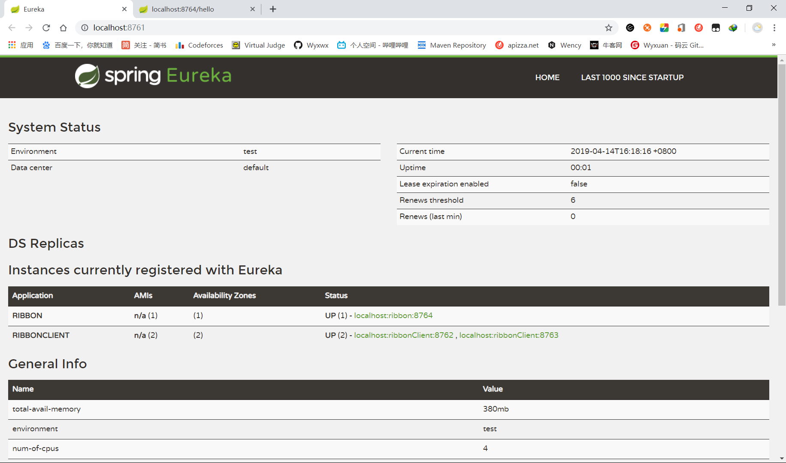
Task: Click the black square face extension icon
Action: (716, 28)
